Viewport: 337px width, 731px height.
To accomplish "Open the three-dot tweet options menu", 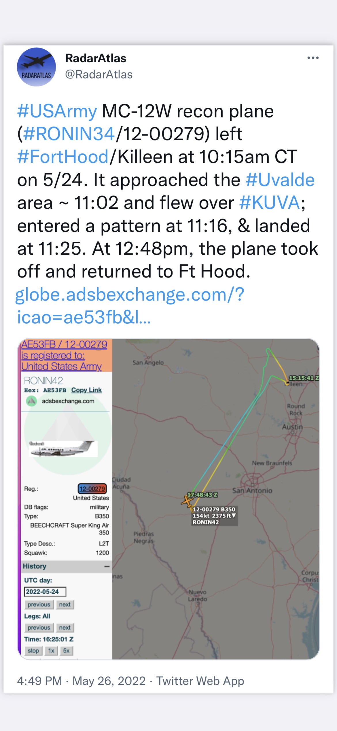I will tap(313, 58).
